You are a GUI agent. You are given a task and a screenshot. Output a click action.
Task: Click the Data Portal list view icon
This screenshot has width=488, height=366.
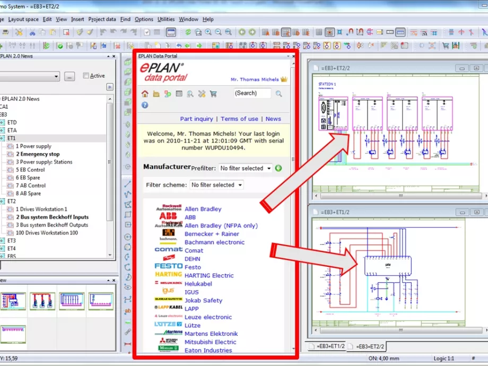[x=179, y=93]
